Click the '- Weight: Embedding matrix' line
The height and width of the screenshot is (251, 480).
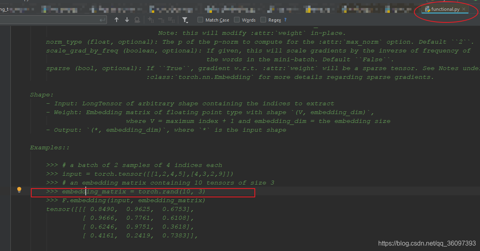pyautogui.click(x=210, y=112)
